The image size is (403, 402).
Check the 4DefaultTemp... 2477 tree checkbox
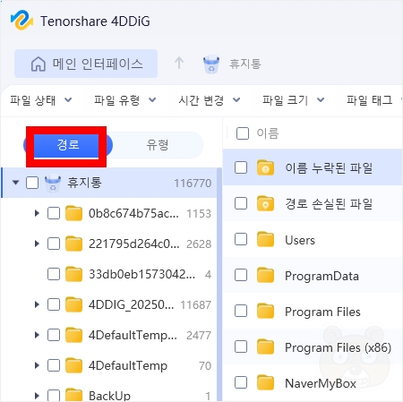pos(54,335)
